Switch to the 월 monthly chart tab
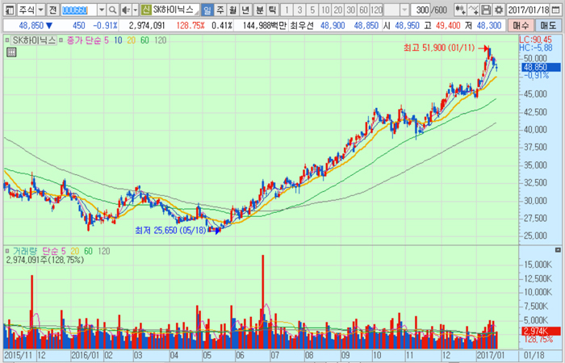The width and height of the screenshot is (565, 363). [x=234, y=10]
